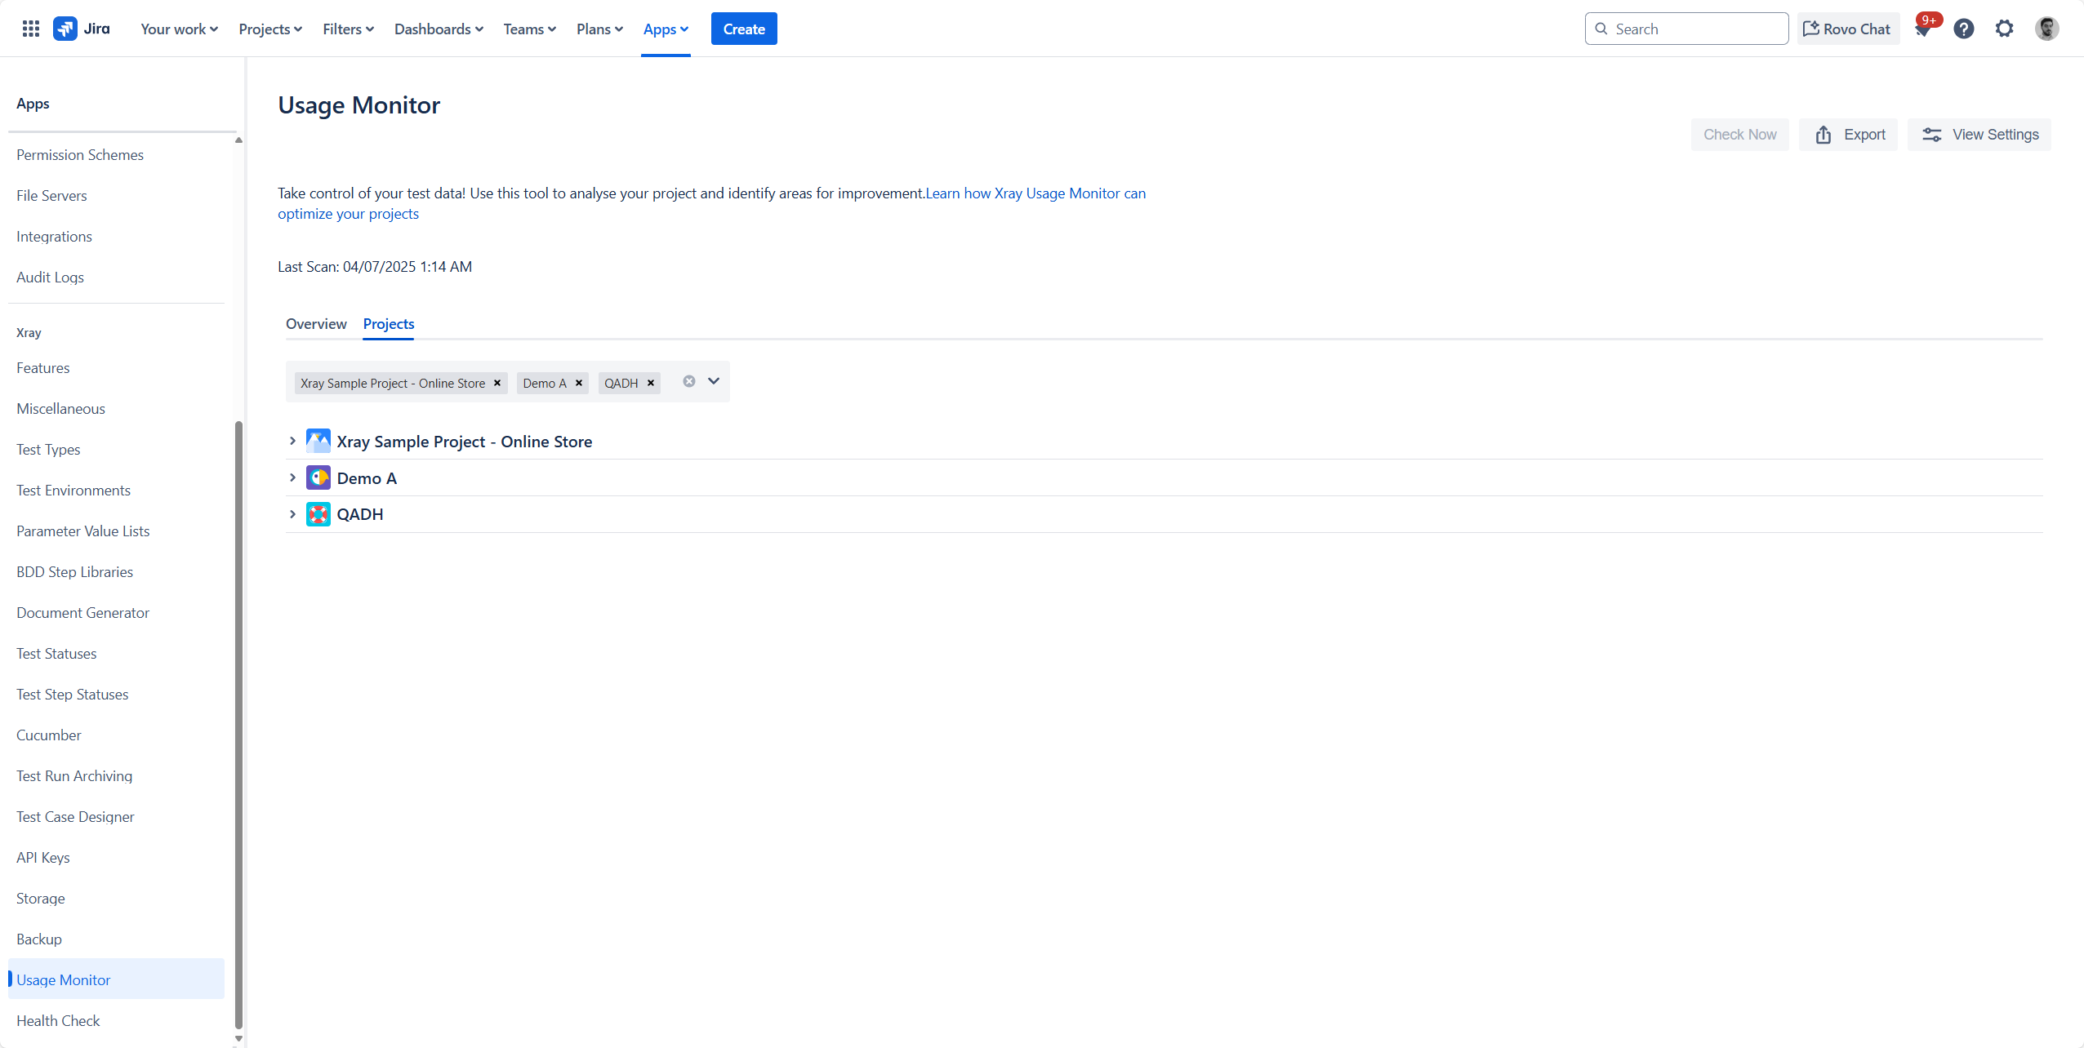Image resolution: width=2084 pixels, height=1048 pixels.
Task: Expand the Demo A project row
Action: [x=292, y=477]
